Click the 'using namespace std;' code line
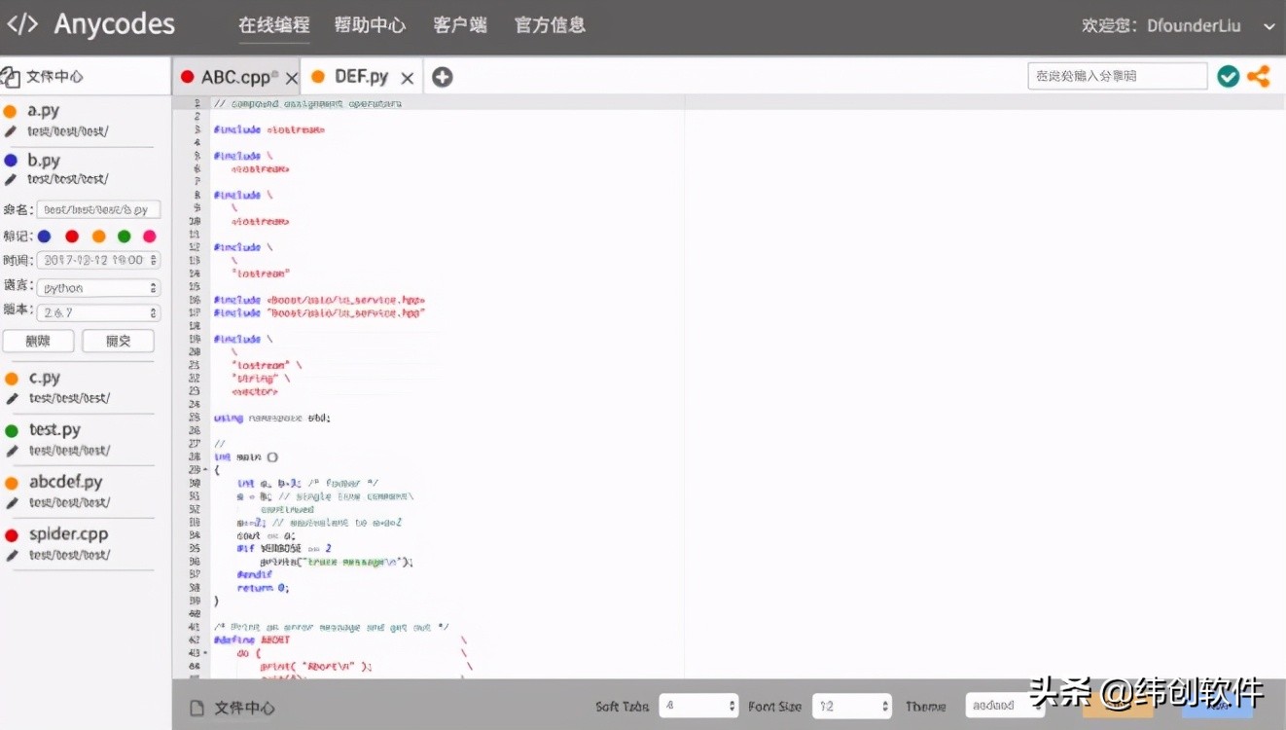This screenshot has width=1286, height=730. tap(272, 418)
